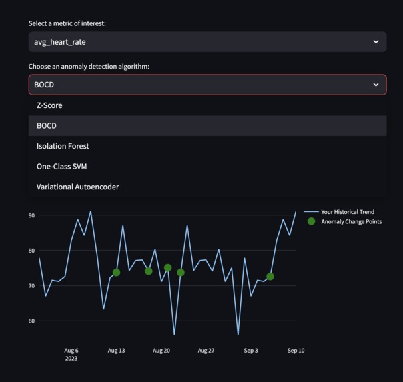Click the Choose an anomaly detection algorithm label
This screenshot has width=403, height=382.
pyautogui.click(x=89, y=67)
